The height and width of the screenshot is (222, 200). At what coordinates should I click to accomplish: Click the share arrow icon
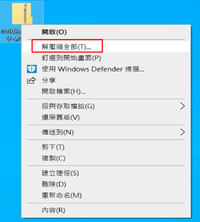point(31,80)
